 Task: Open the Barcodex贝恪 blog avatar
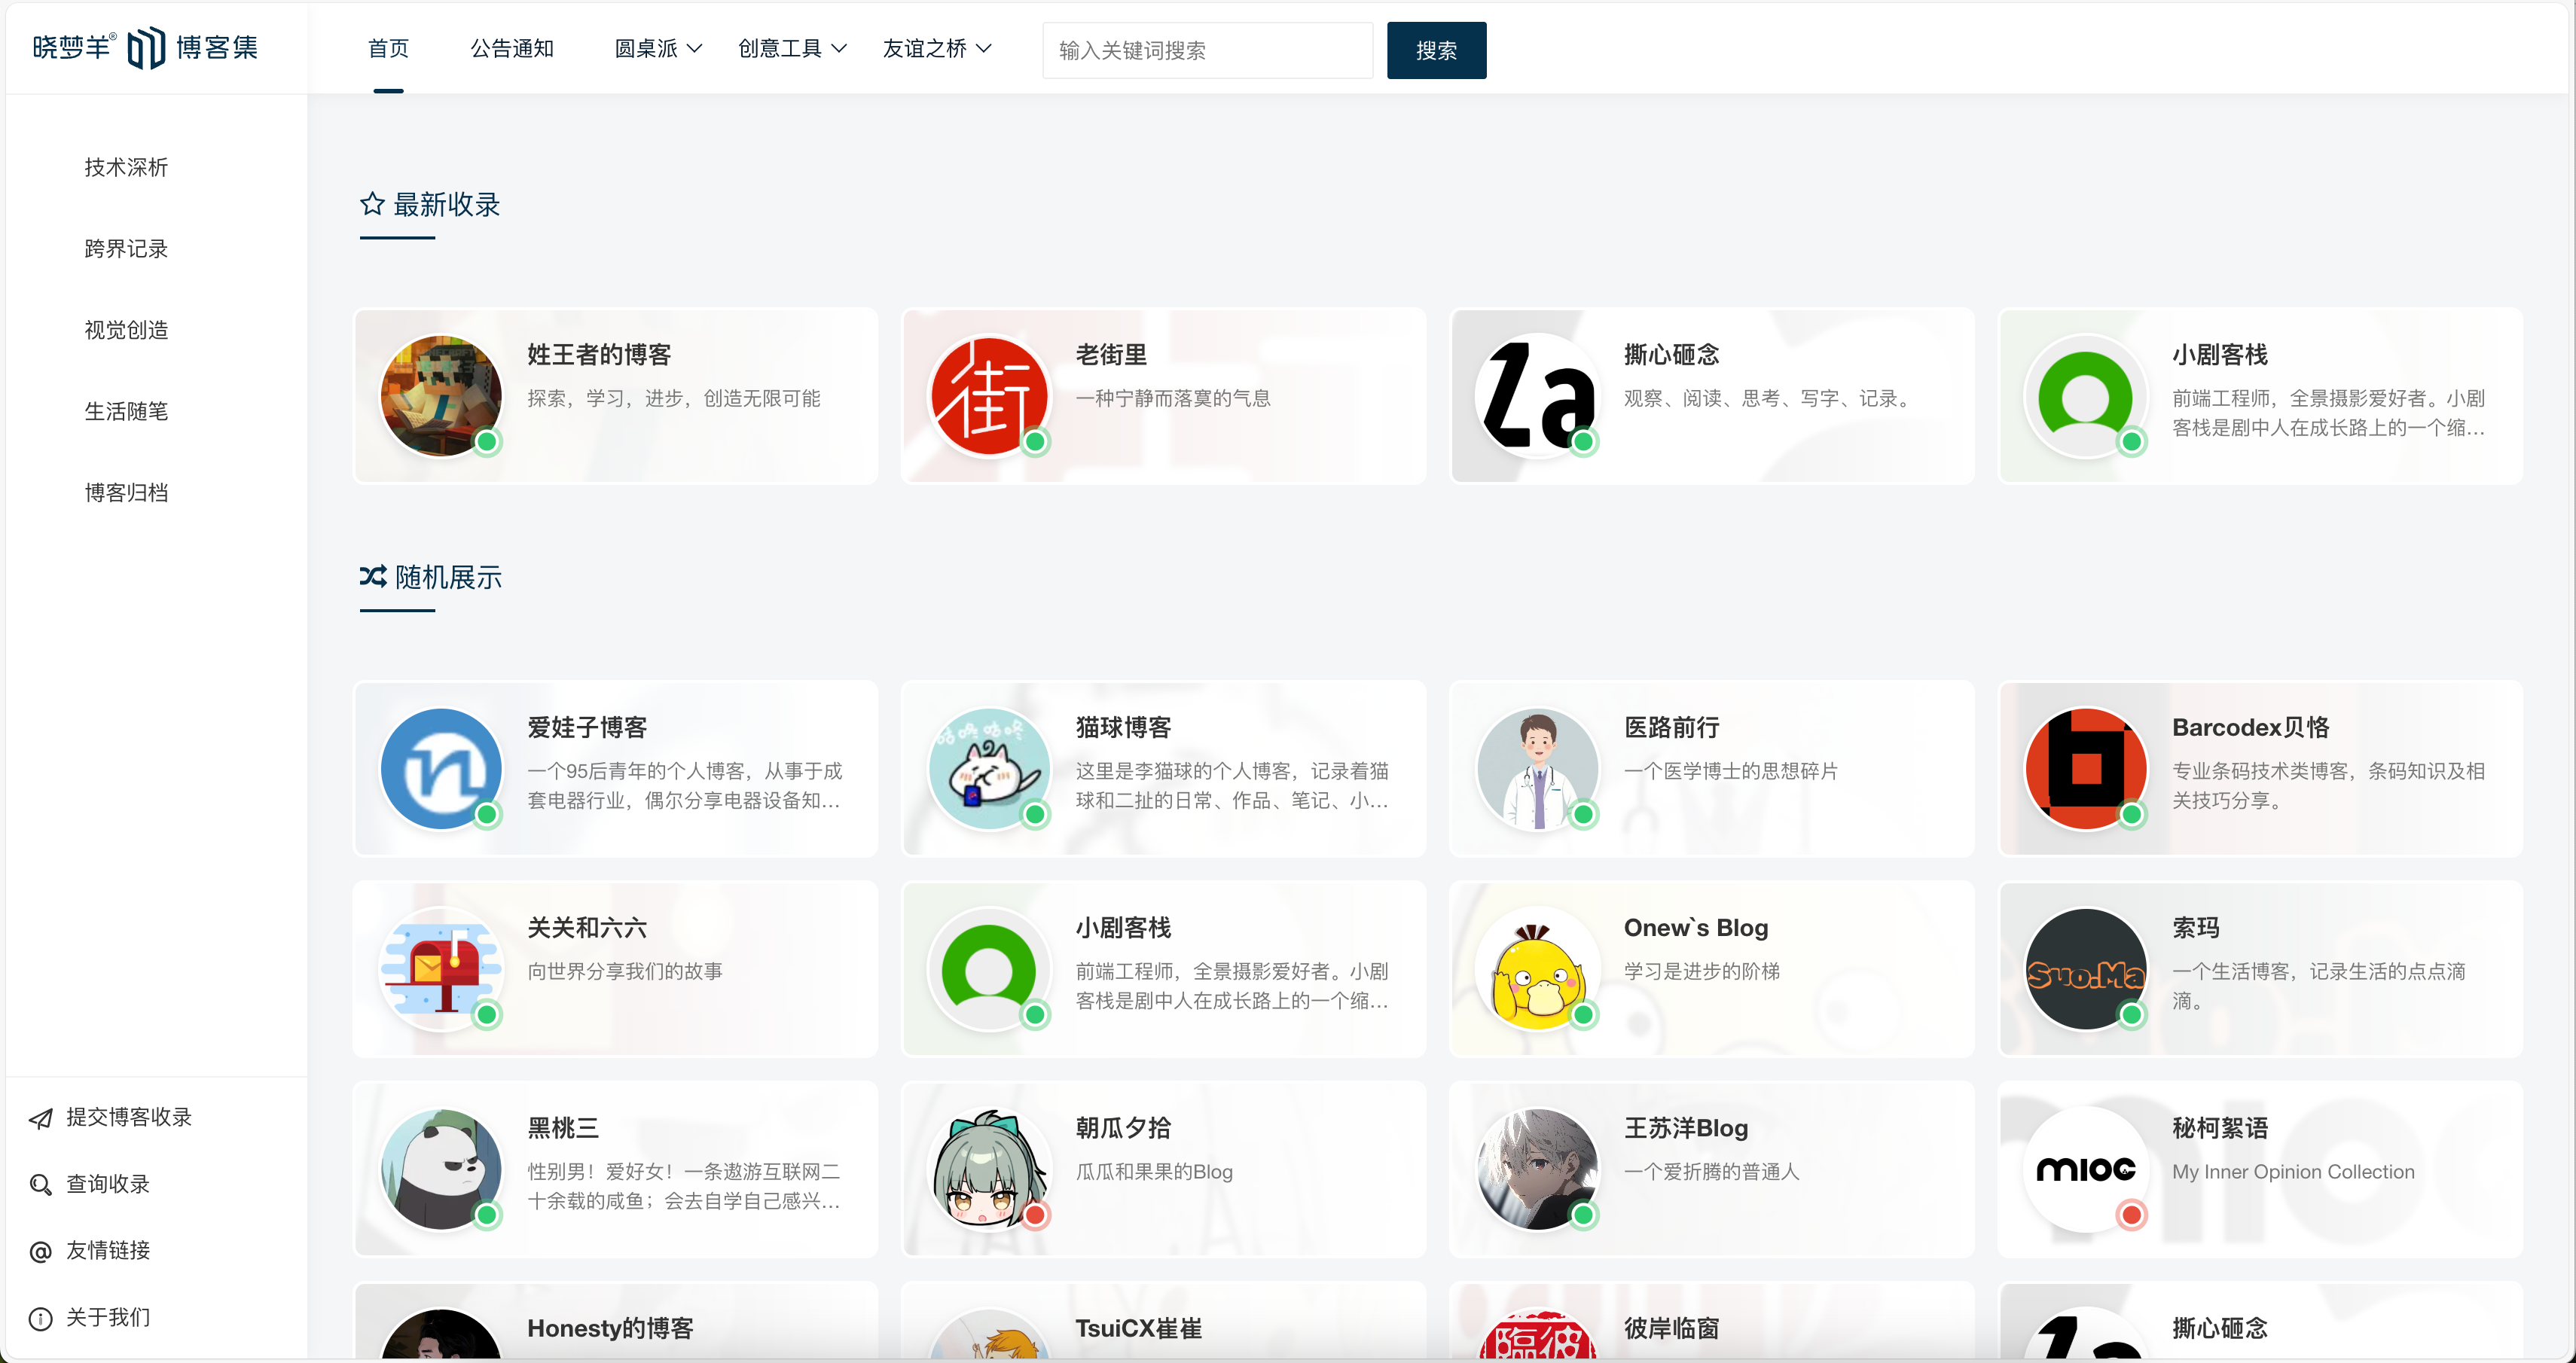coord(2085,769)
